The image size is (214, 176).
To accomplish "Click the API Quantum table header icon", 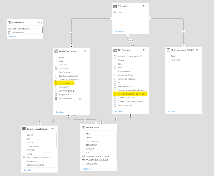I will 115,50.
